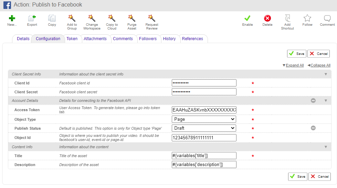Click the 'Publish Status' row label
Screen dimensions: 337x188
[x=28, y=128]
